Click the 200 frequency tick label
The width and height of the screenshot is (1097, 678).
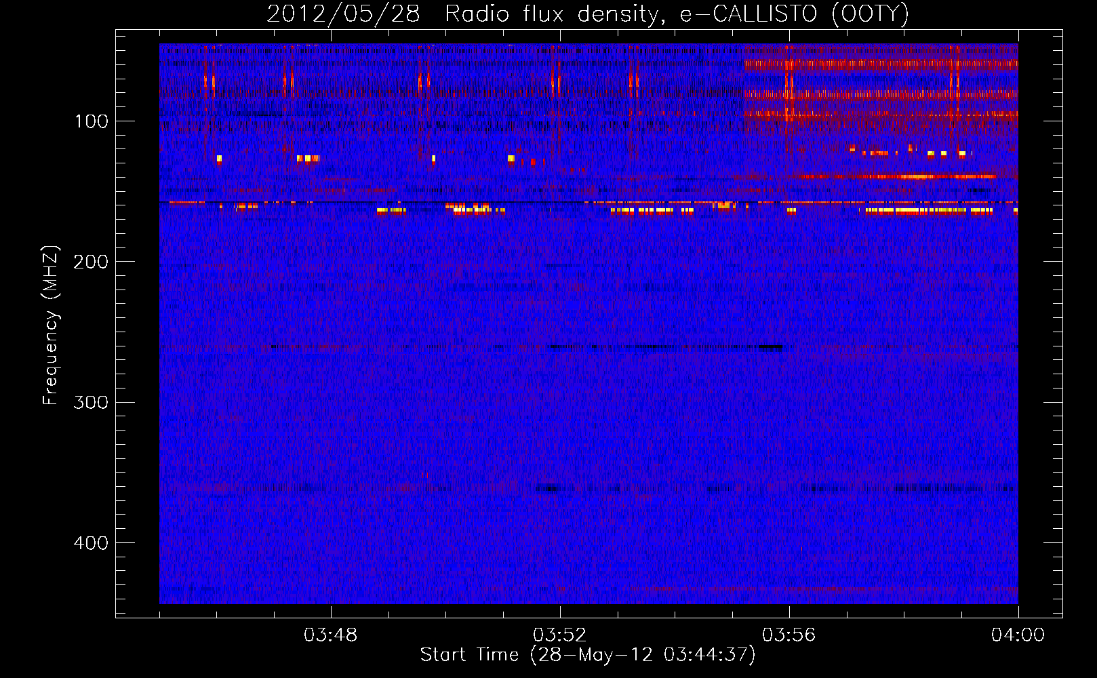point(91,262)
